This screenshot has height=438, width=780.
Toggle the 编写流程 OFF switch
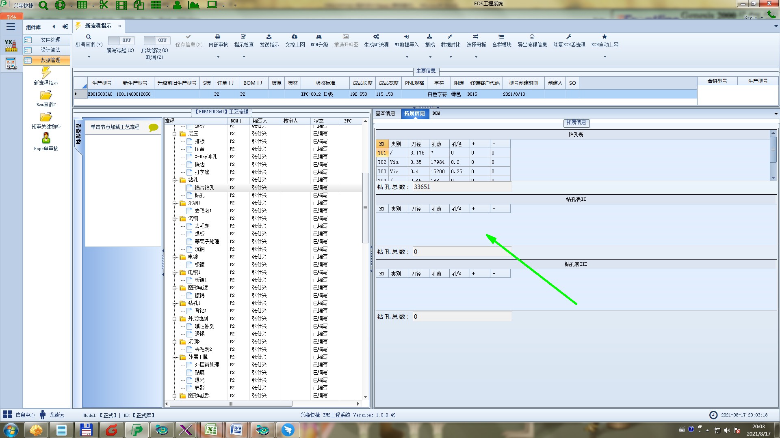pos(120,40)
